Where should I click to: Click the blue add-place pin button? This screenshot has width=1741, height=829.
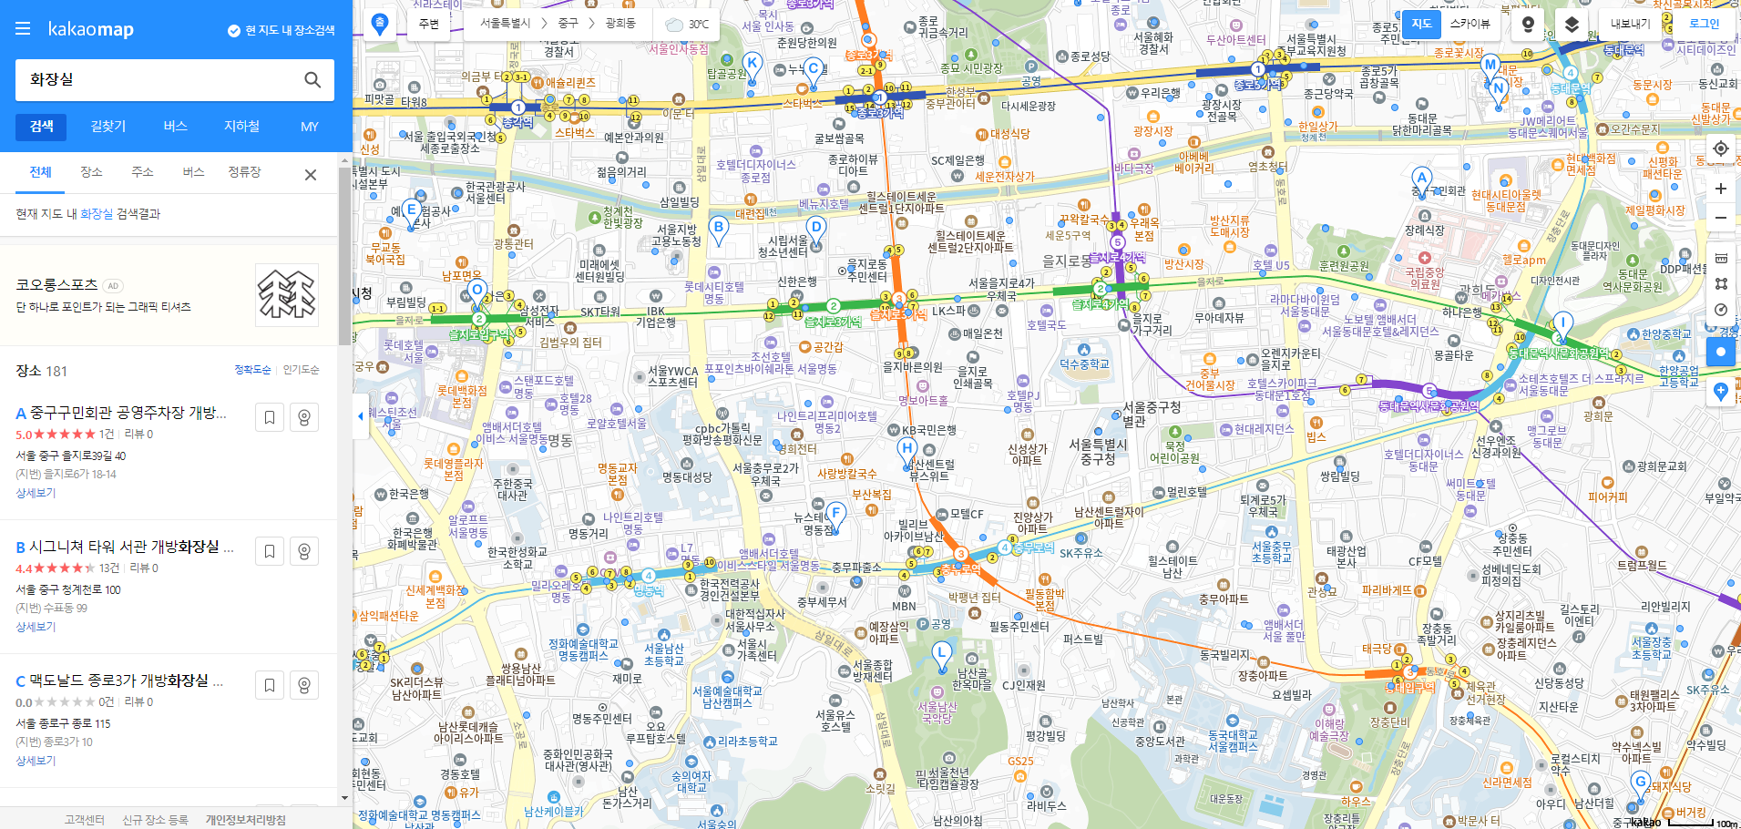coord(1721,392)
